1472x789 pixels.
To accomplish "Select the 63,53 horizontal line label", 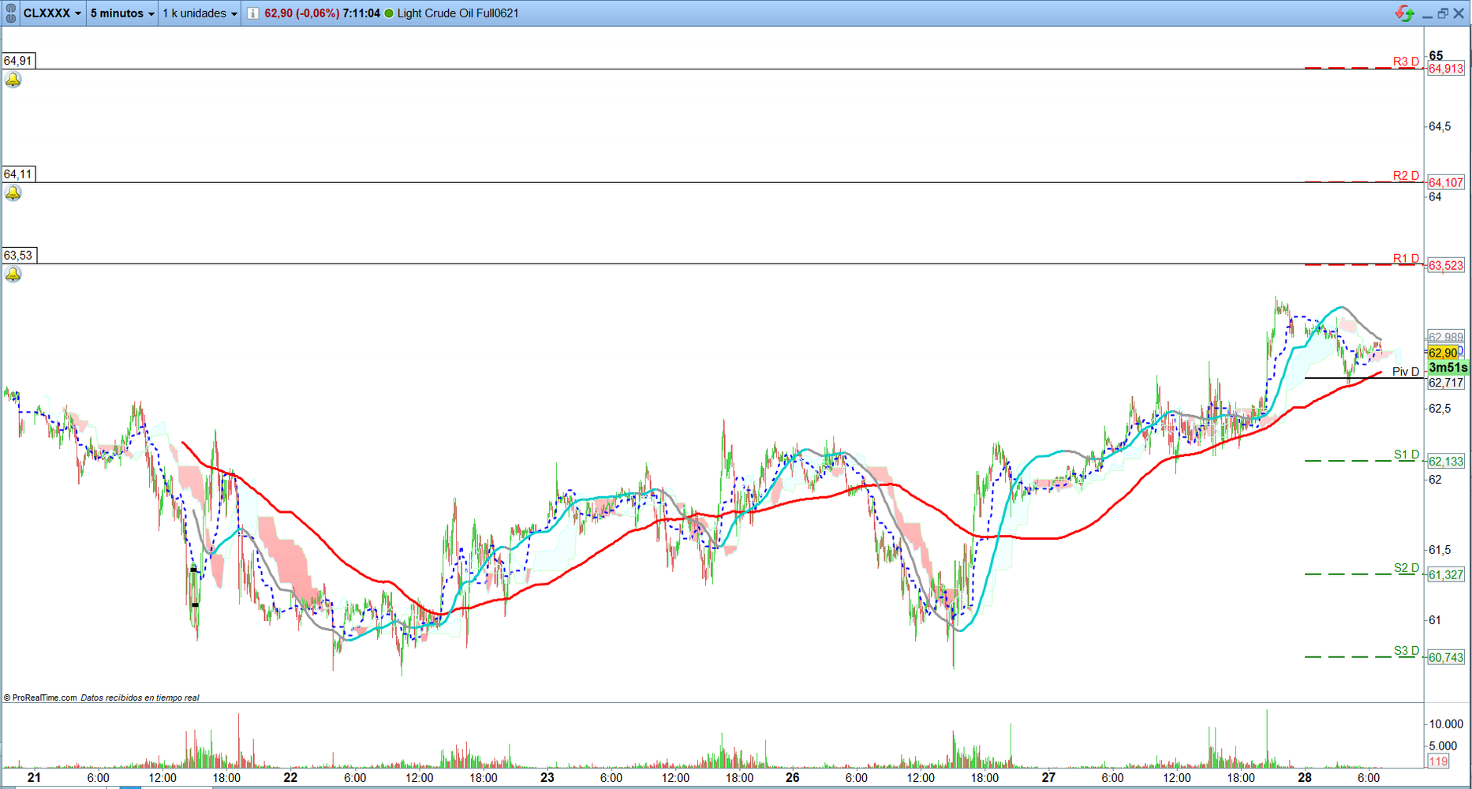I will tap(18, 256).
